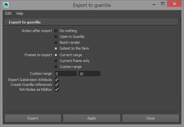Click the custom range end field showing 10
This screenshot has height=127, width=184.
point(89,73)
